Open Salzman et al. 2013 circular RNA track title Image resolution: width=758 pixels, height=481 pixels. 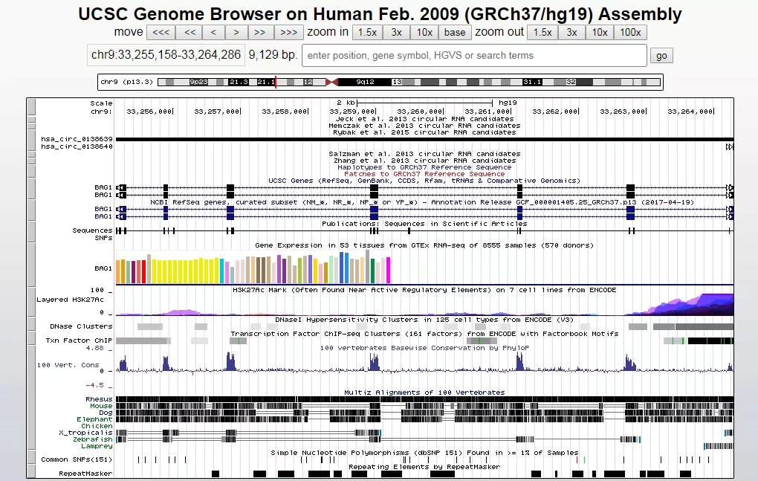[424, 154]
